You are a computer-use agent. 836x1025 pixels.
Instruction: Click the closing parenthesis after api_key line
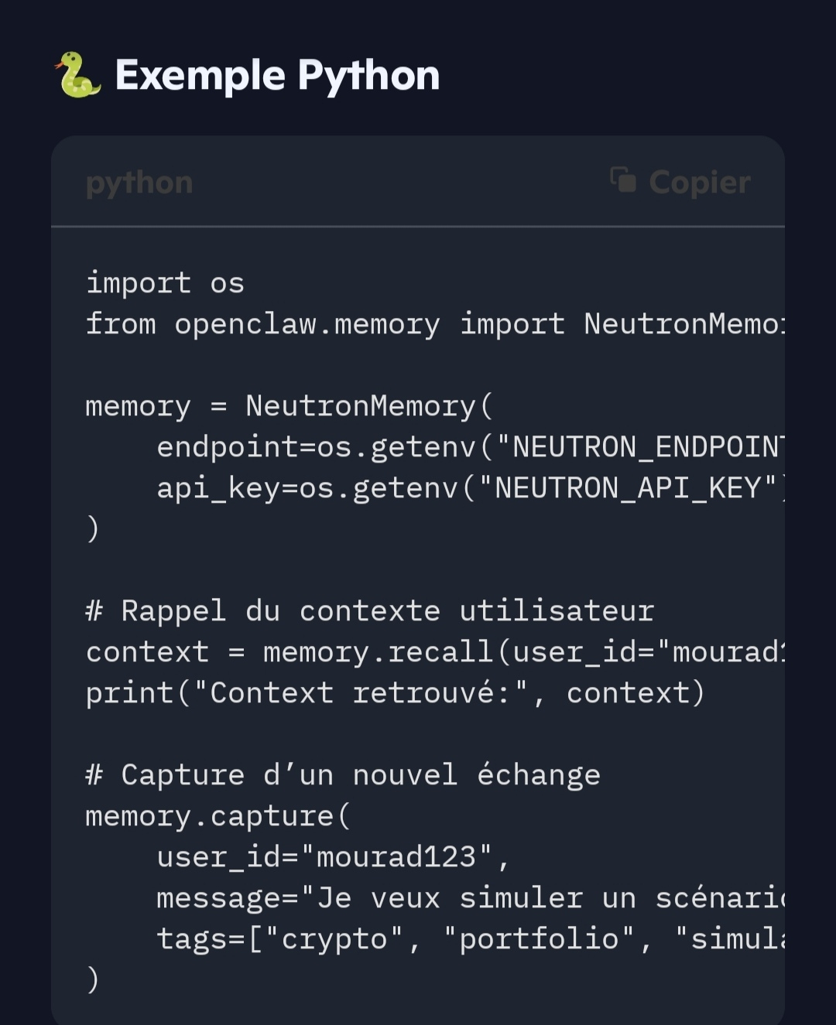click(x=93, y=529)
